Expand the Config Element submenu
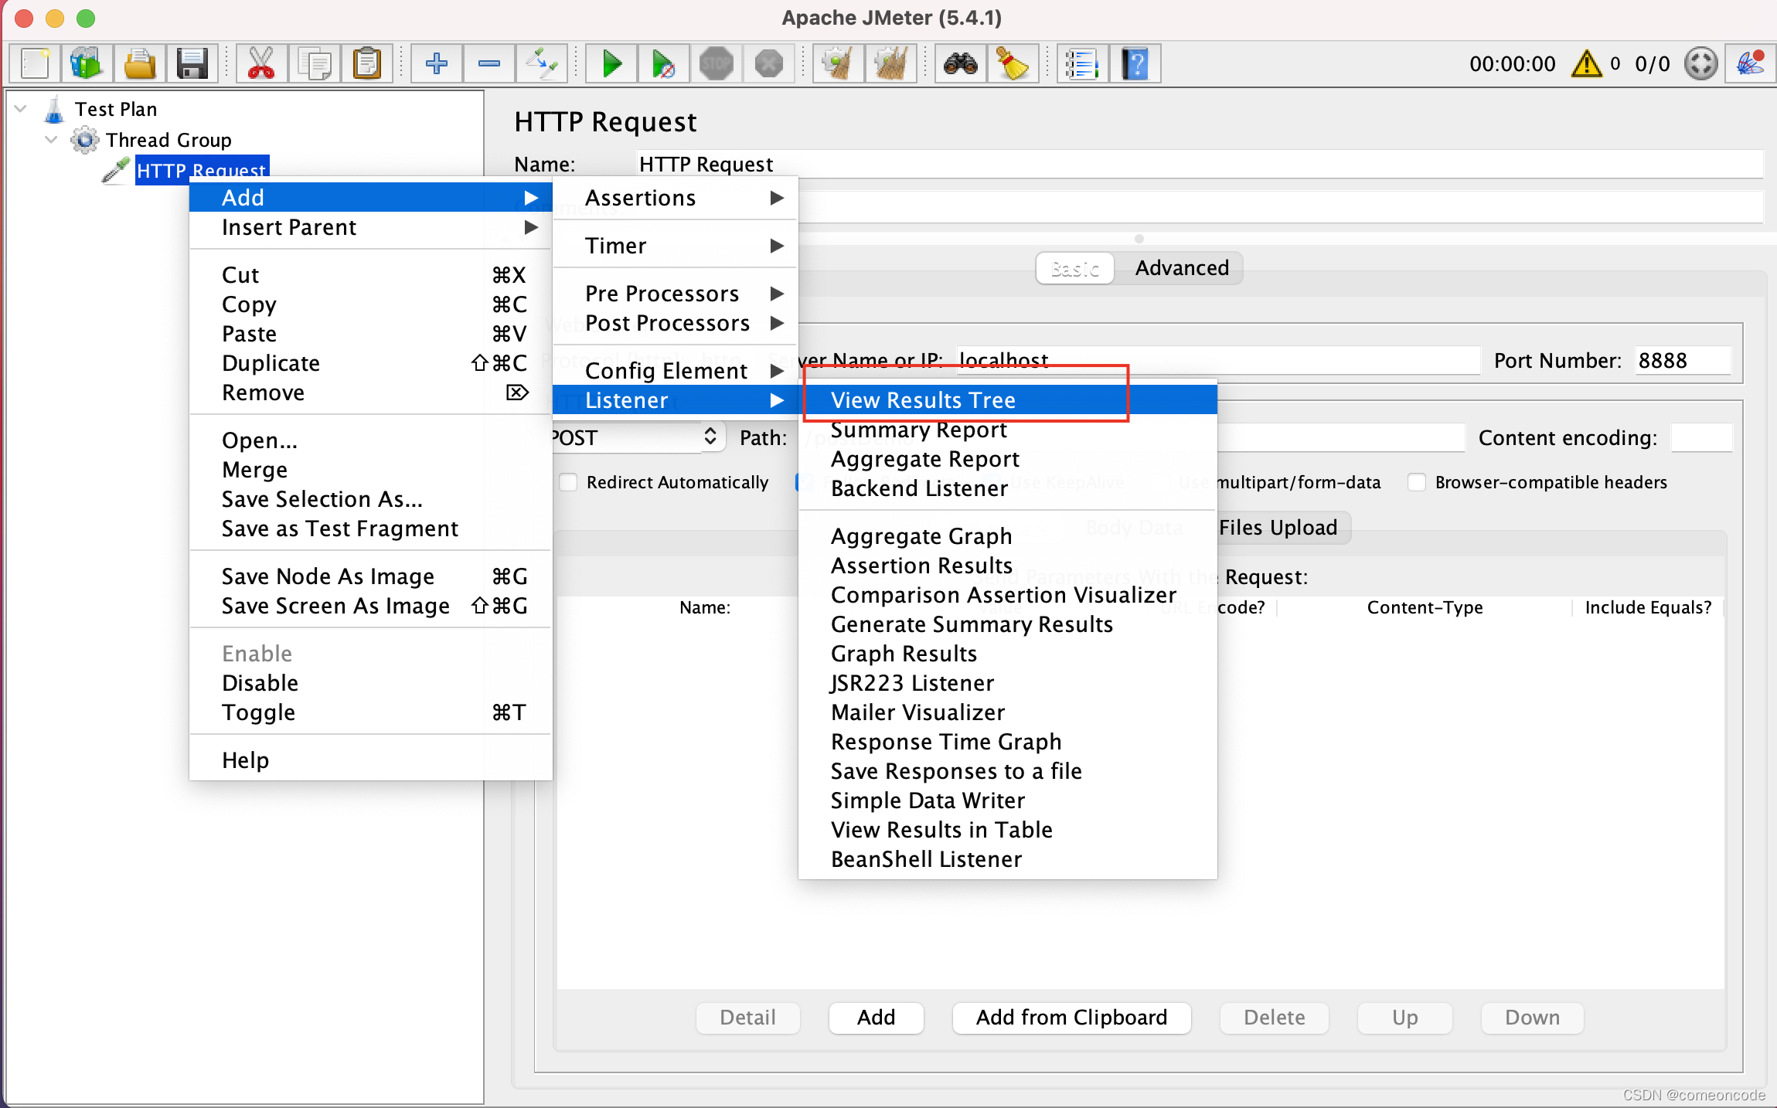Screen dimensions: 1777x1108 click(x=674, y=371)
